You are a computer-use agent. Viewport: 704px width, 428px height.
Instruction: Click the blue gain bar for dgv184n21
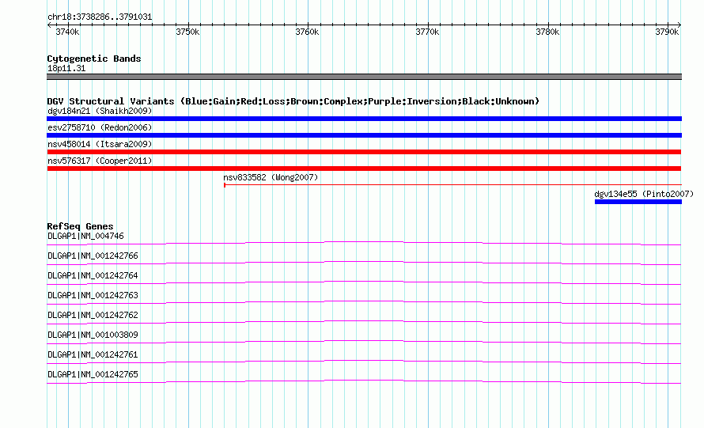(364, 119)
